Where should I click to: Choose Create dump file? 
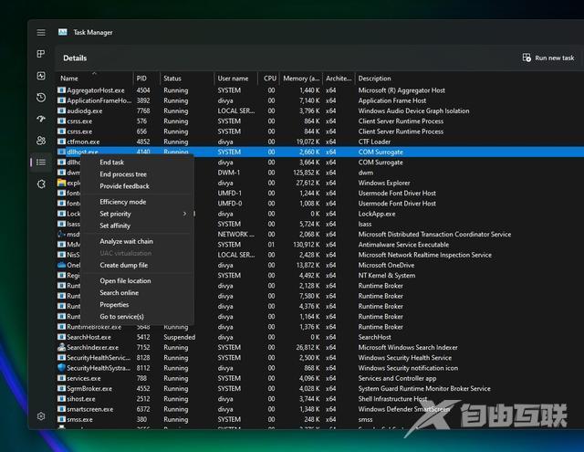[x=124, y=265]
